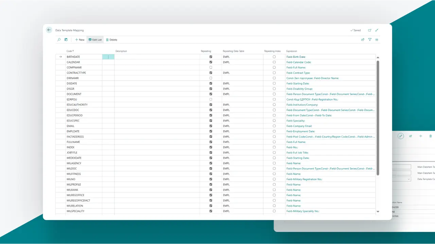Open the row options ellipsis on BIRTHDATE

[108, 57]
